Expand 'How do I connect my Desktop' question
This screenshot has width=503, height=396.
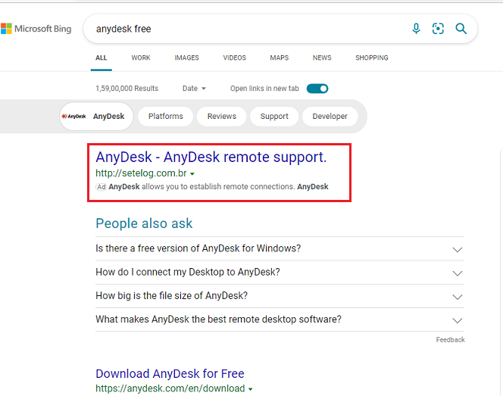457,273
